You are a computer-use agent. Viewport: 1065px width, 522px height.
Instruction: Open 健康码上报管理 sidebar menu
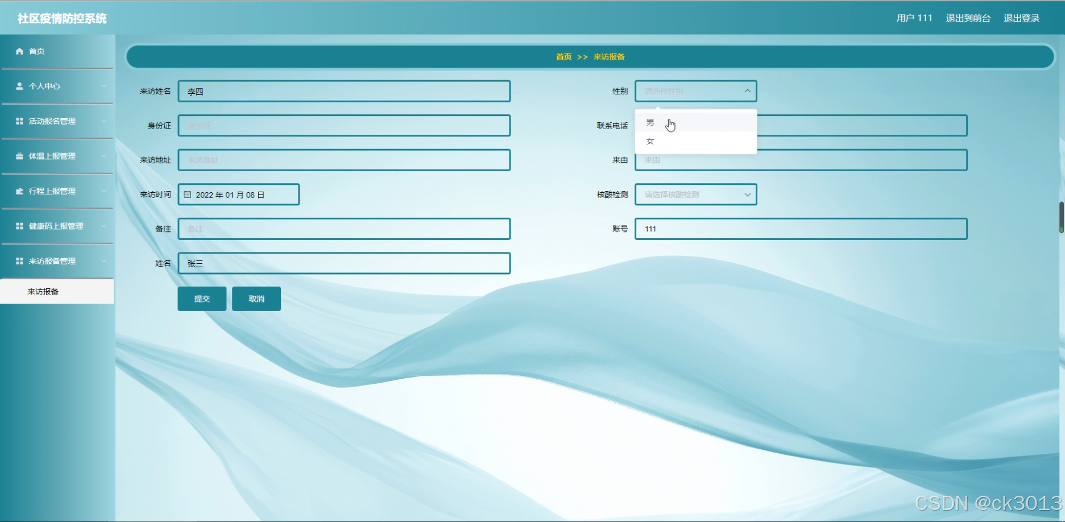57,226
